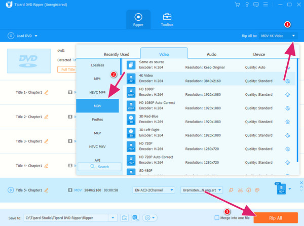Rename Title 3- Chapter1 with pencil icon

point(46,141)
